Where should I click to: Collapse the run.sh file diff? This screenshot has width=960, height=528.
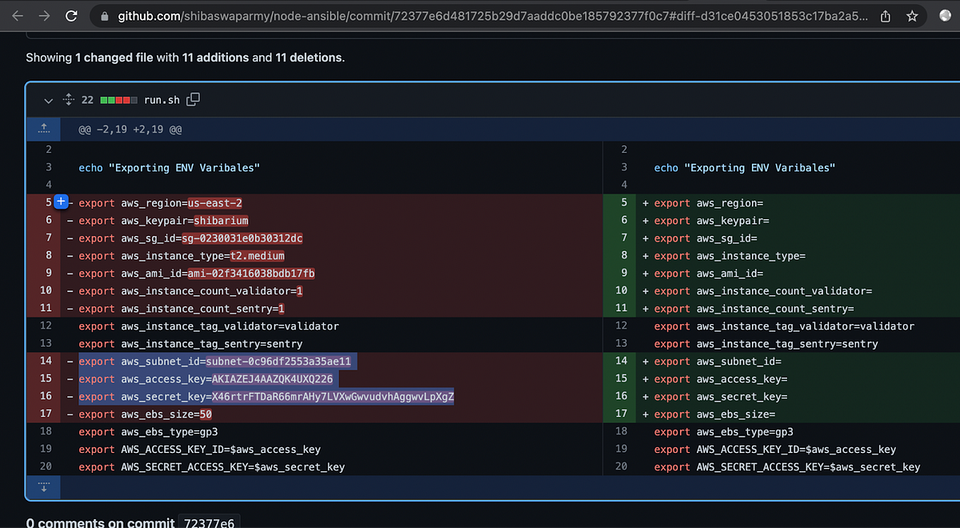pos(48,101)
